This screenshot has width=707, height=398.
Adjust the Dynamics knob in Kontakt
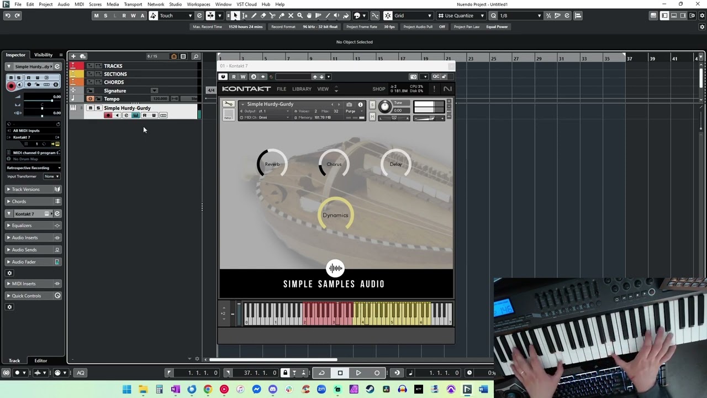click(x=335, y=215)
